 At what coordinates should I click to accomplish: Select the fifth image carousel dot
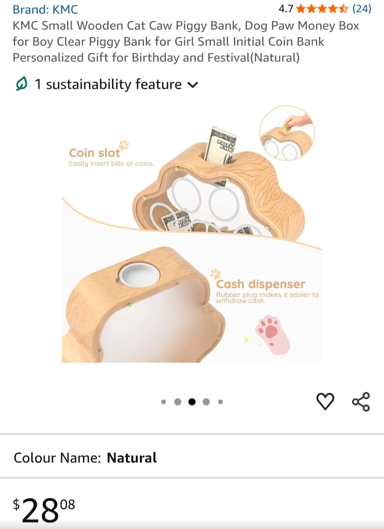pos(220,402)
